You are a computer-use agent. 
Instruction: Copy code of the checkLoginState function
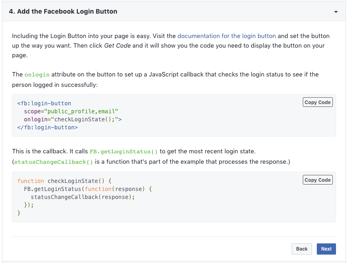click(x=318, y=180)
